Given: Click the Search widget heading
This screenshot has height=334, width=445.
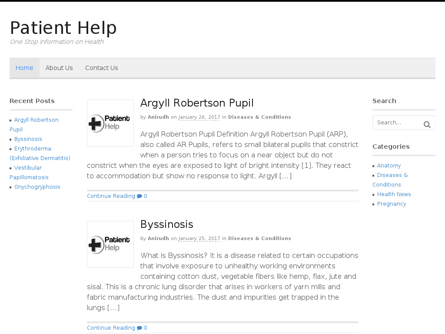Looking at the screenshot, I should pyautogui.click(x=384, y=101).
